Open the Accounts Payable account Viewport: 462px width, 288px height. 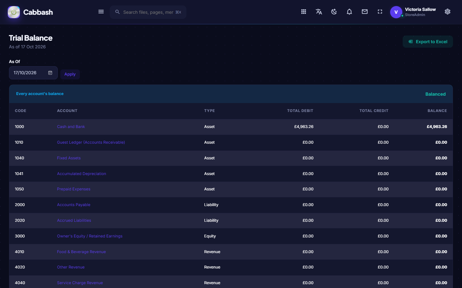click(73, 205)
